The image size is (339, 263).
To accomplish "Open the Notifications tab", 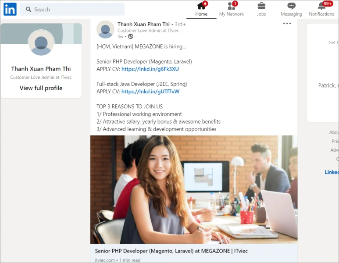I will 321,9.
